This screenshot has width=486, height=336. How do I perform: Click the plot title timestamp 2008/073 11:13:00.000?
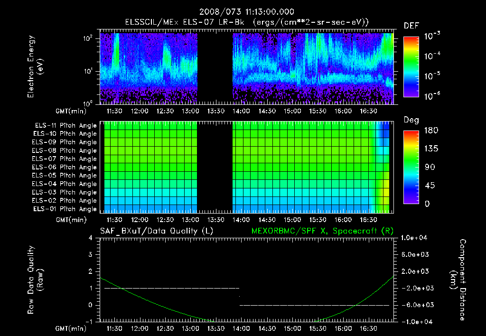pos(246,12)
